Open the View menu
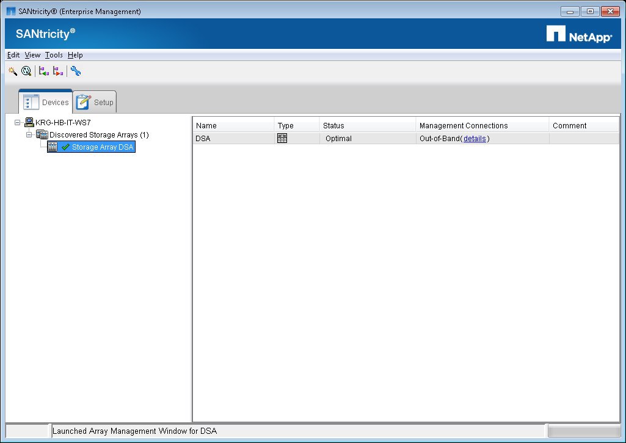The width and height of the screenshot is (626, 443). tap(32, 55)
